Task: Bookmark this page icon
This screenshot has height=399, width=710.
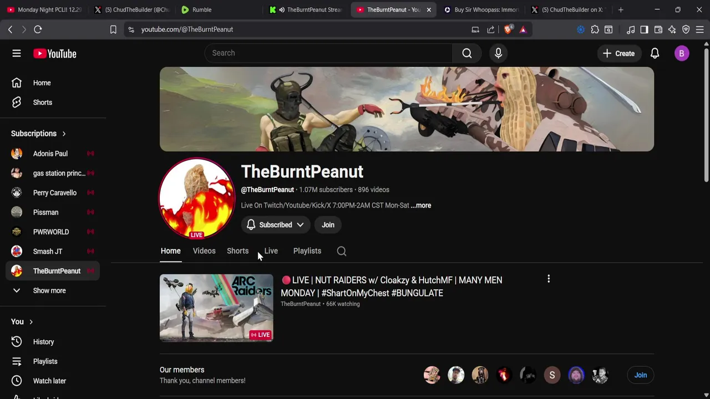Action: pos(113,29)
